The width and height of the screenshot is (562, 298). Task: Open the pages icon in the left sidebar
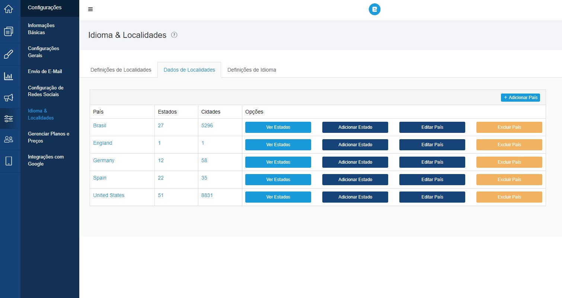(x=9, y=31)
